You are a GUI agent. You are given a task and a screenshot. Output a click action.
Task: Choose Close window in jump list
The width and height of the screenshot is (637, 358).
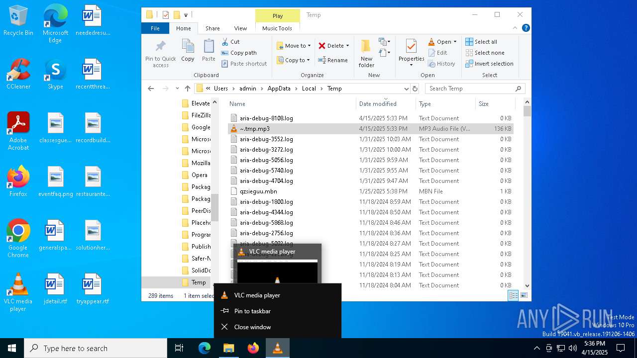click(x=278, y=327)
